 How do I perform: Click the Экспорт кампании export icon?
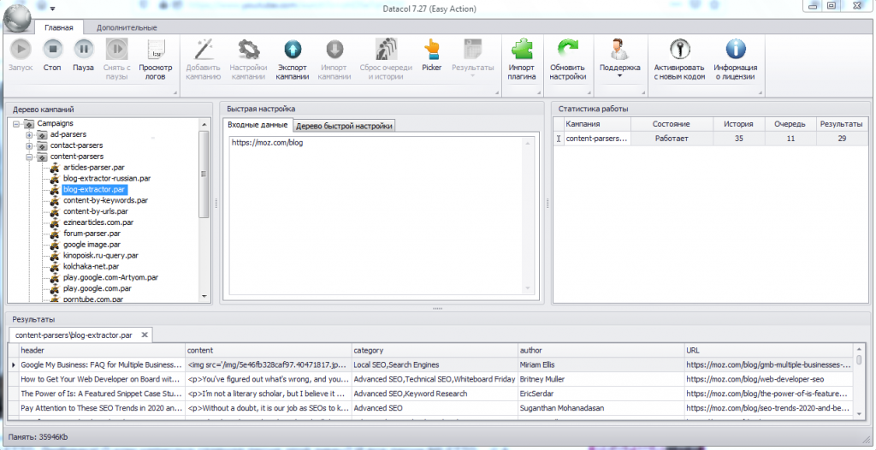click(x=293, y=50)
